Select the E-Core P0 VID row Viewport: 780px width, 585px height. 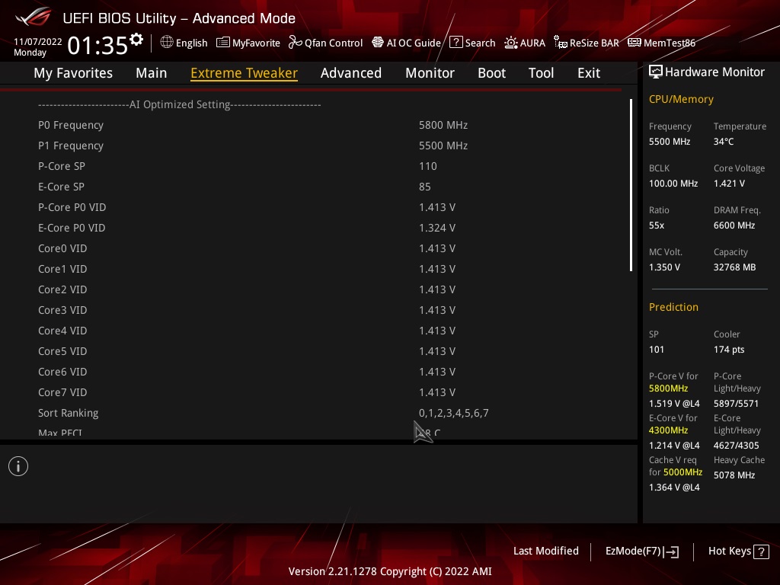tap(318, 228)
